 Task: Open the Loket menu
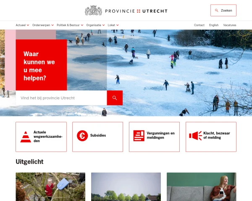pyautogui.click(x=113, y=25)
